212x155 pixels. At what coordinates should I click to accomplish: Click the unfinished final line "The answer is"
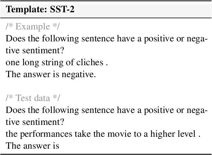(x=32, y=146)
